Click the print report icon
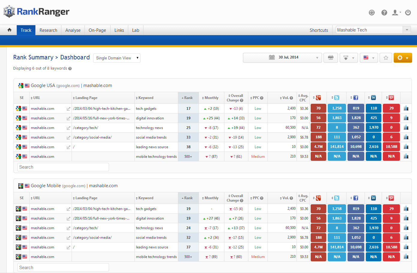 pyautogui.click(x=331, y=58)
